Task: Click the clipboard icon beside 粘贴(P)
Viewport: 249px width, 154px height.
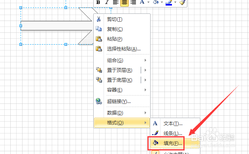Action: click(x=99, y=39)
